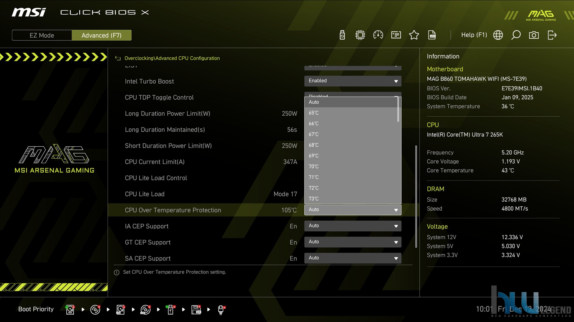Select the CPU TDP Toggle Control row
This screenshot has height=322, width=574.
(159, 97)
